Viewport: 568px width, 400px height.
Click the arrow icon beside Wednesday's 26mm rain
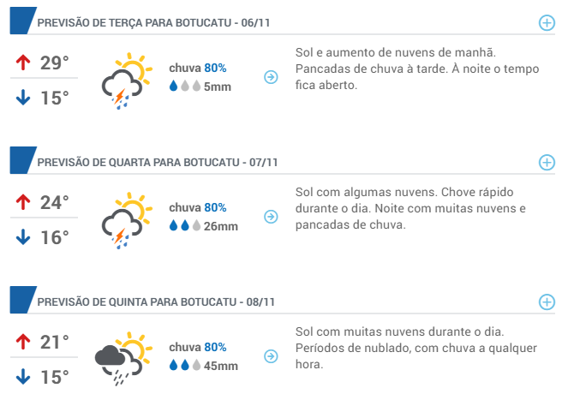tap(271, 217)
